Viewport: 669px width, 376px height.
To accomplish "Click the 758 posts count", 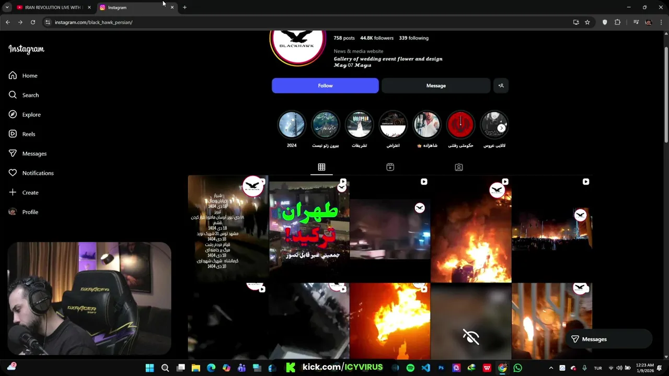I will click(344, 38).
